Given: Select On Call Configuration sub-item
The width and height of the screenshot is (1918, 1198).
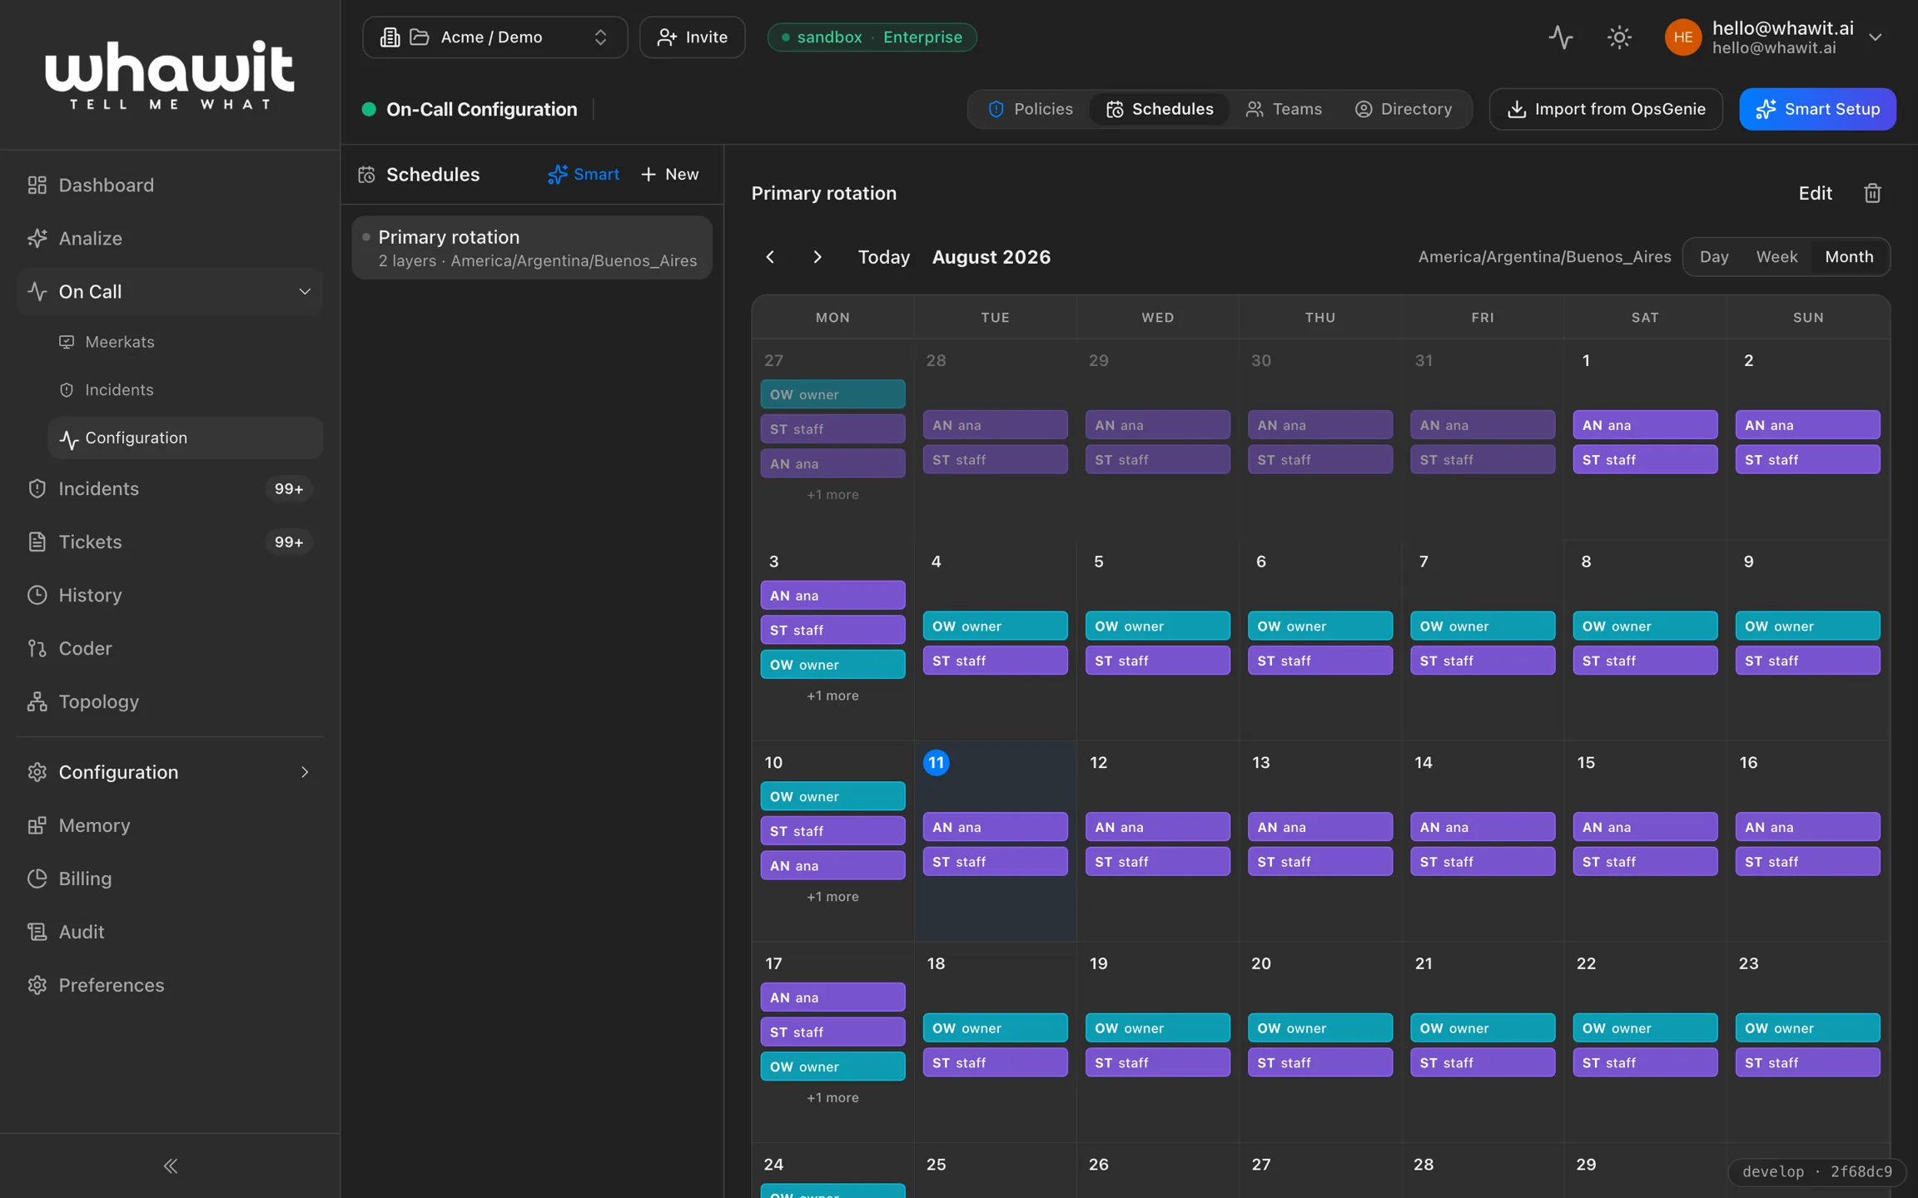Looking at the screenshot, I should [185, 438].
